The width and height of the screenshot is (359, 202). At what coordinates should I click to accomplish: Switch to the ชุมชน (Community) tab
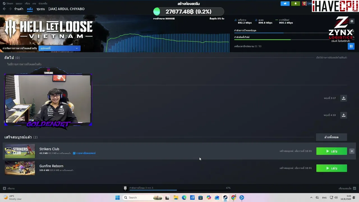tap(41, 9)
